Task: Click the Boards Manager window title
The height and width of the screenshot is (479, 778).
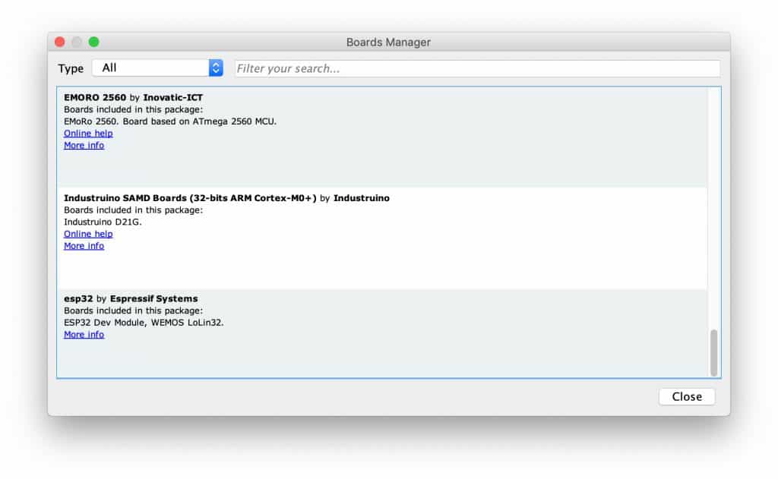Action: (388, 43)
